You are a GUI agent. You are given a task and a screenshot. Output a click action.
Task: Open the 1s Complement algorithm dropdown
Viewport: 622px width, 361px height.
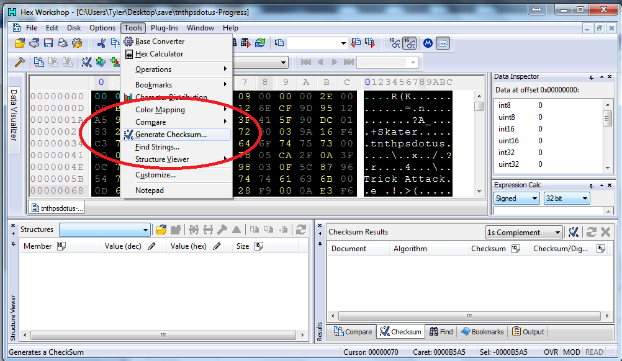523,233
